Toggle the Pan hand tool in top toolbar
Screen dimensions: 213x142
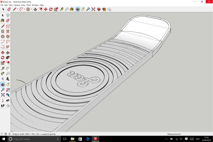[83, 9]
